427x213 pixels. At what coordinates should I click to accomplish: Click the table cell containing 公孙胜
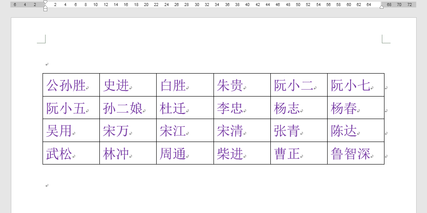tap(71, 85)
